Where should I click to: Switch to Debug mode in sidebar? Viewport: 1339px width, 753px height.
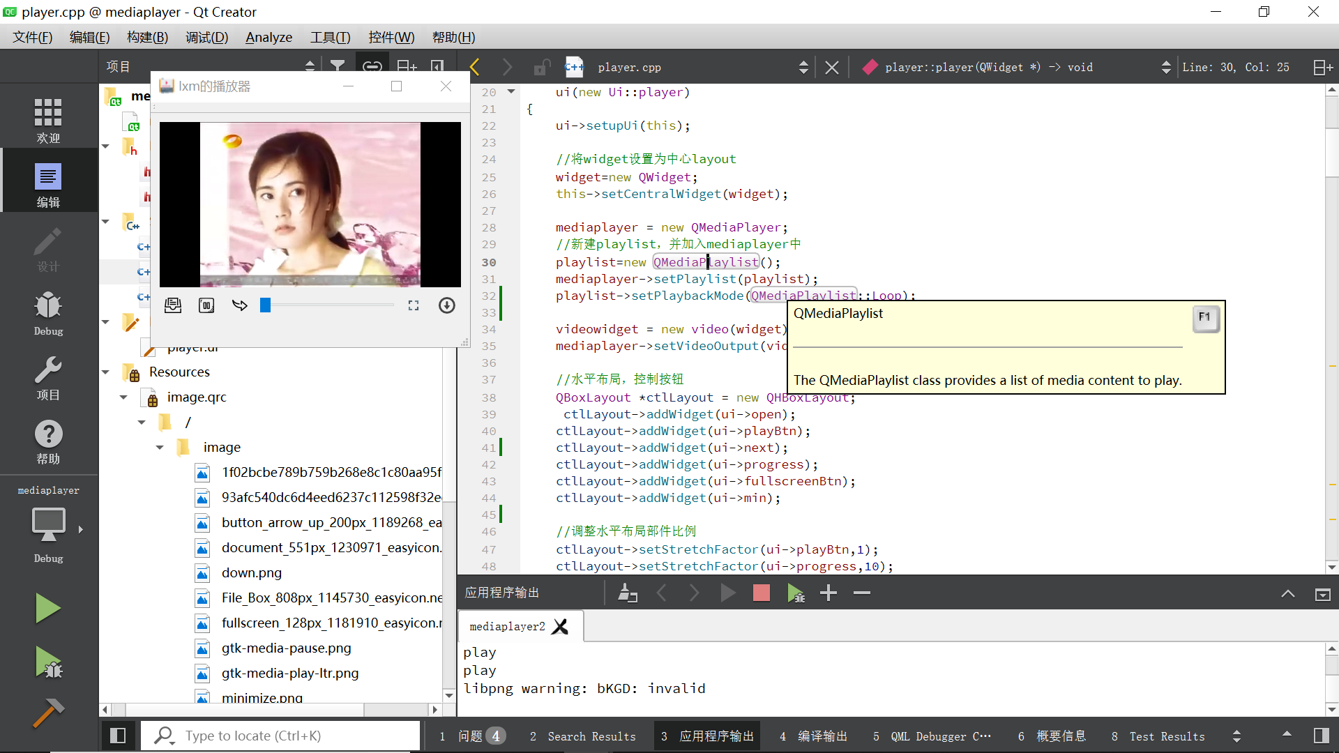click(48, 313)
